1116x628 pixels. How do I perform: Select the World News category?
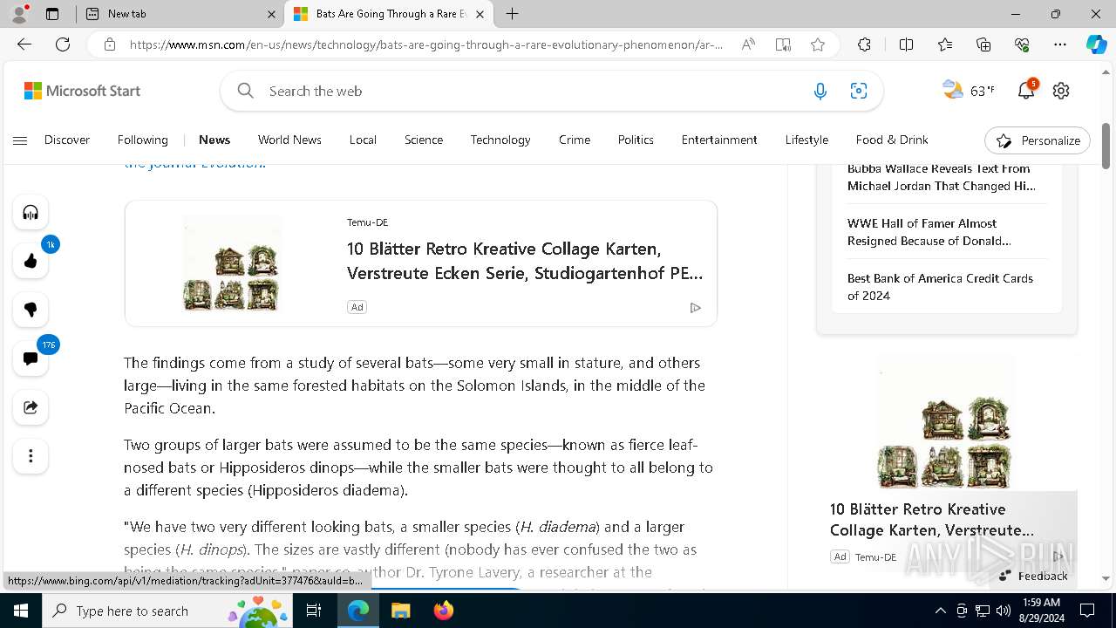(289, 140)
